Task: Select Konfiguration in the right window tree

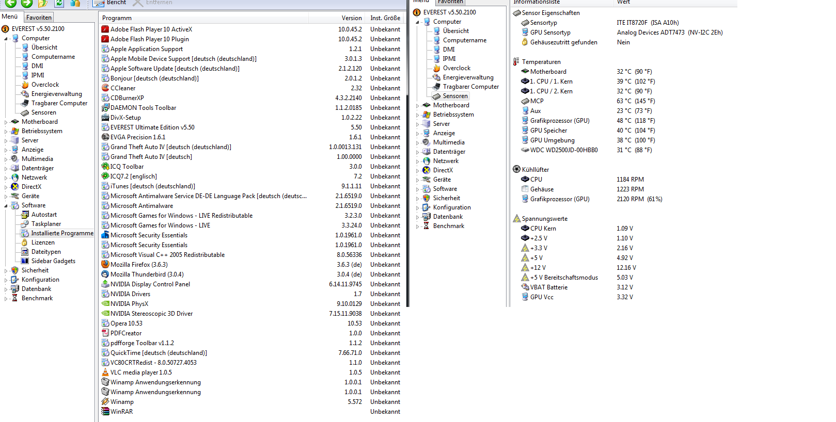Action: (x=452, y=207)
